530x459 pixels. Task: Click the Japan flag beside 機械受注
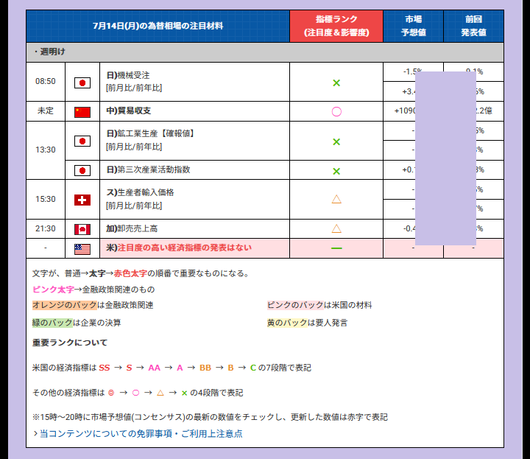pyautogui.click(x=82, y=83)
